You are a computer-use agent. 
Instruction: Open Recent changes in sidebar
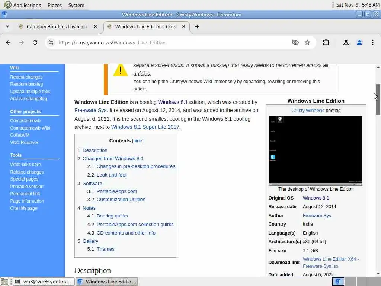click(26, 77)
